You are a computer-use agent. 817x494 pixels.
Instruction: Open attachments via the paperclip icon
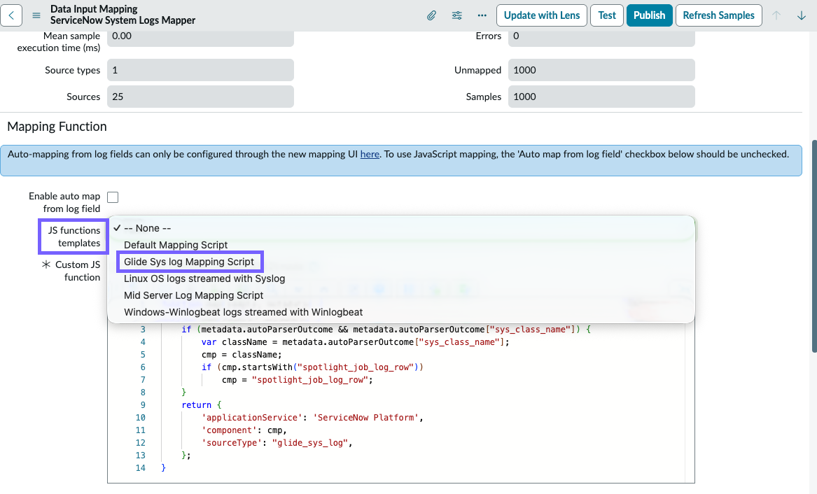pos(431,15)
